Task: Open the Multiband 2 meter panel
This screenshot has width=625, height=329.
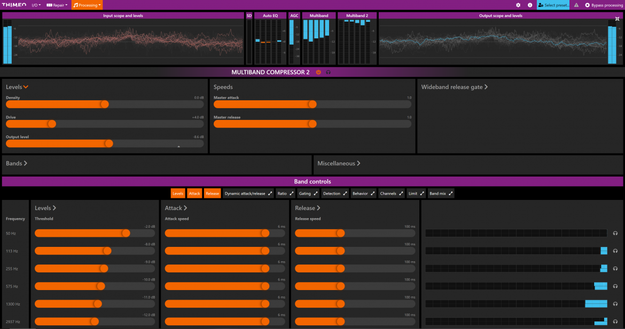Action: pos(357,16)
